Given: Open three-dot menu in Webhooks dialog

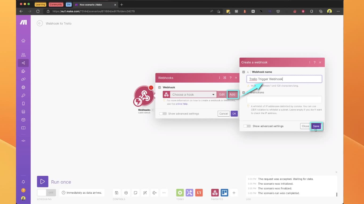Looking at the screenshot, I should [220, 78].
